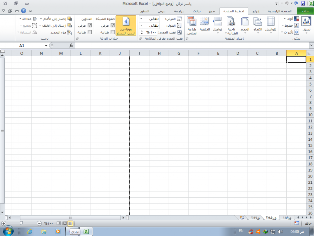Minimize the ribbon with the caret icon
Viewport: 314px width, 236px height.
coord(30,11)
